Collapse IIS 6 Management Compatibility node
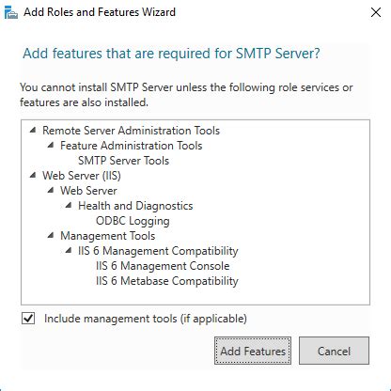 click(x=69, y=250)
